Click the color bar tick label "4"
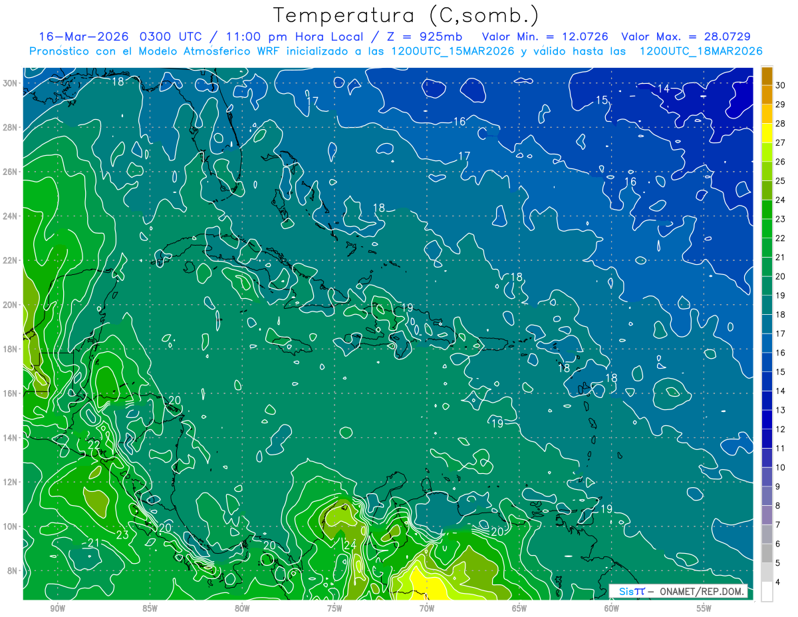Screen dimensions: 798x617 (778, 582)
